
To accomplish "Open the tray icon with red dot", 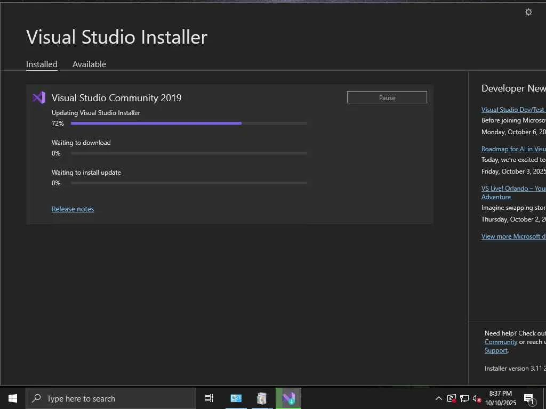I will [x=452, y=398].
